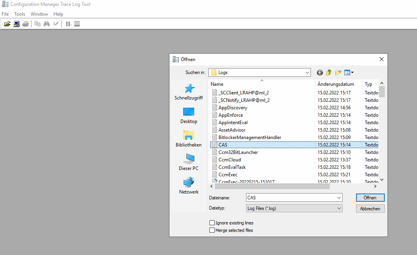
Task: Enable Merge selected files checkbox
Action: pyautogui.click(x=212, y=230)
